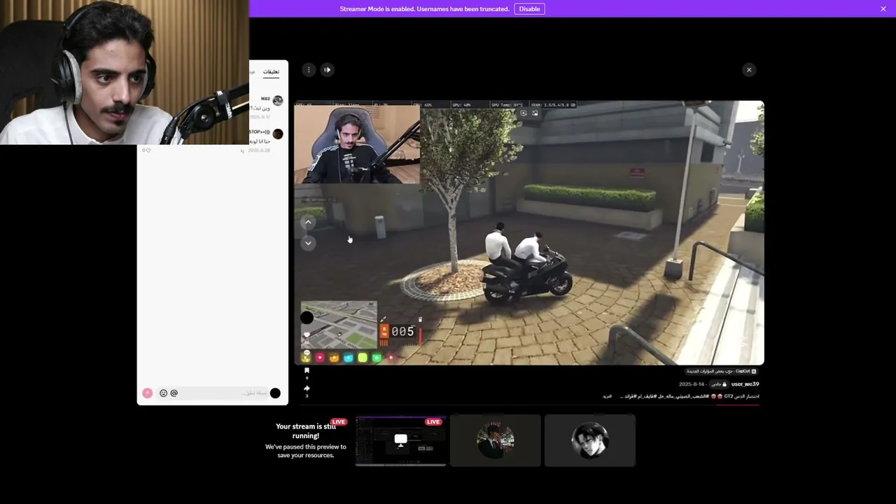Open MBZ commenter's profile avatar

pos(278,101)
